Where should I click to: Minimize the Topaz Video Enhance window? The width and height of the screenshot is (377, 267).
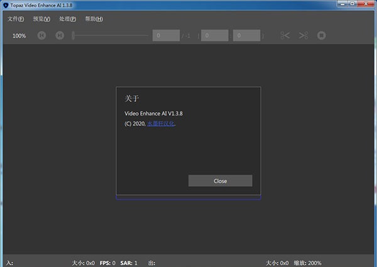[332, 5]
